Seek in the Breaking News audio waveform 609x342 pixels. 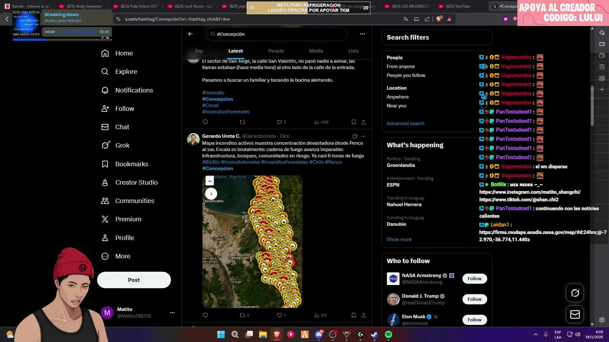coord(77,32)
